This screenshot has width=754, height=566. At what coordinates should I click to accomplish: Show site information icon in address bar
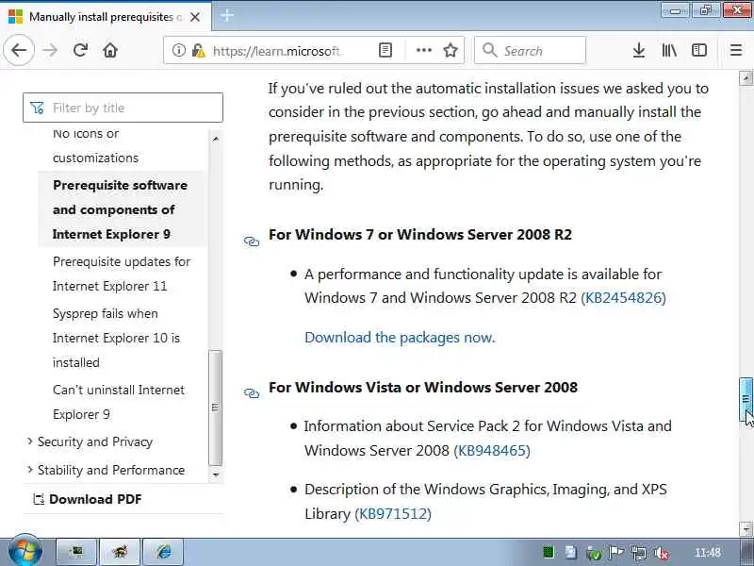(x=179, y=50)
